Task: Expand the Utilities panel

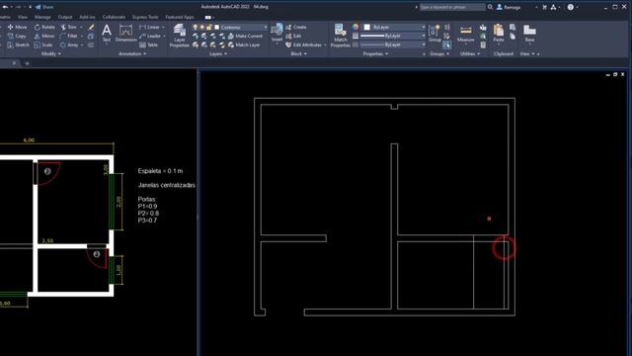Action: pos(470,53)
